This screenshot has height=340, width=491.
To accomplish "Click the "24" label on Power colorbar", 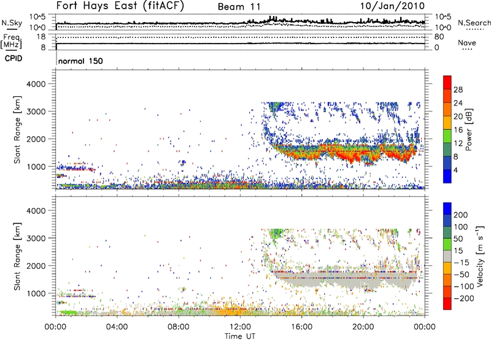I will point(458,103).
